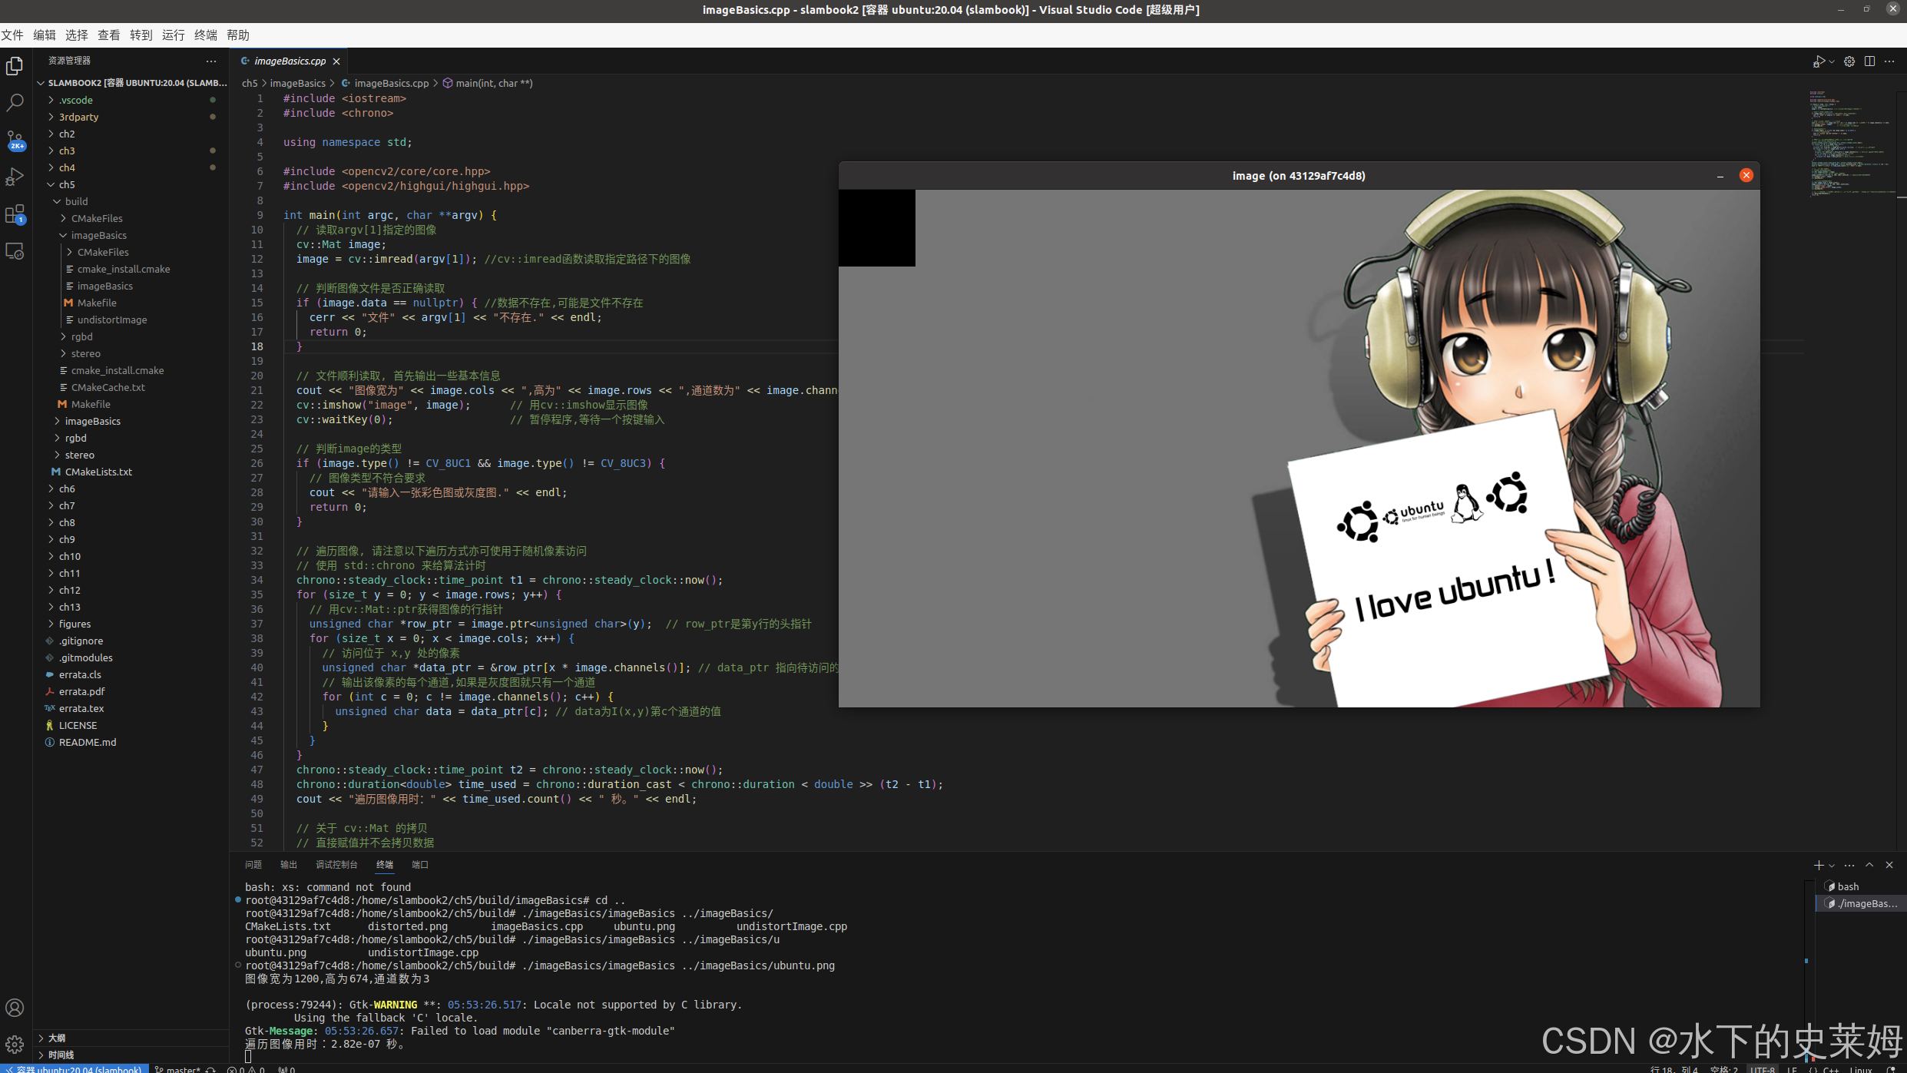This screenshot has height=1073, width=1907.
Task: Open the run configuration dropdown arrow
Action: pyautogui.click(x=1832, y=61)
